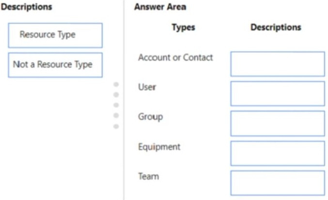Click the middle dot on divider handle

click(x=116, y=105)
